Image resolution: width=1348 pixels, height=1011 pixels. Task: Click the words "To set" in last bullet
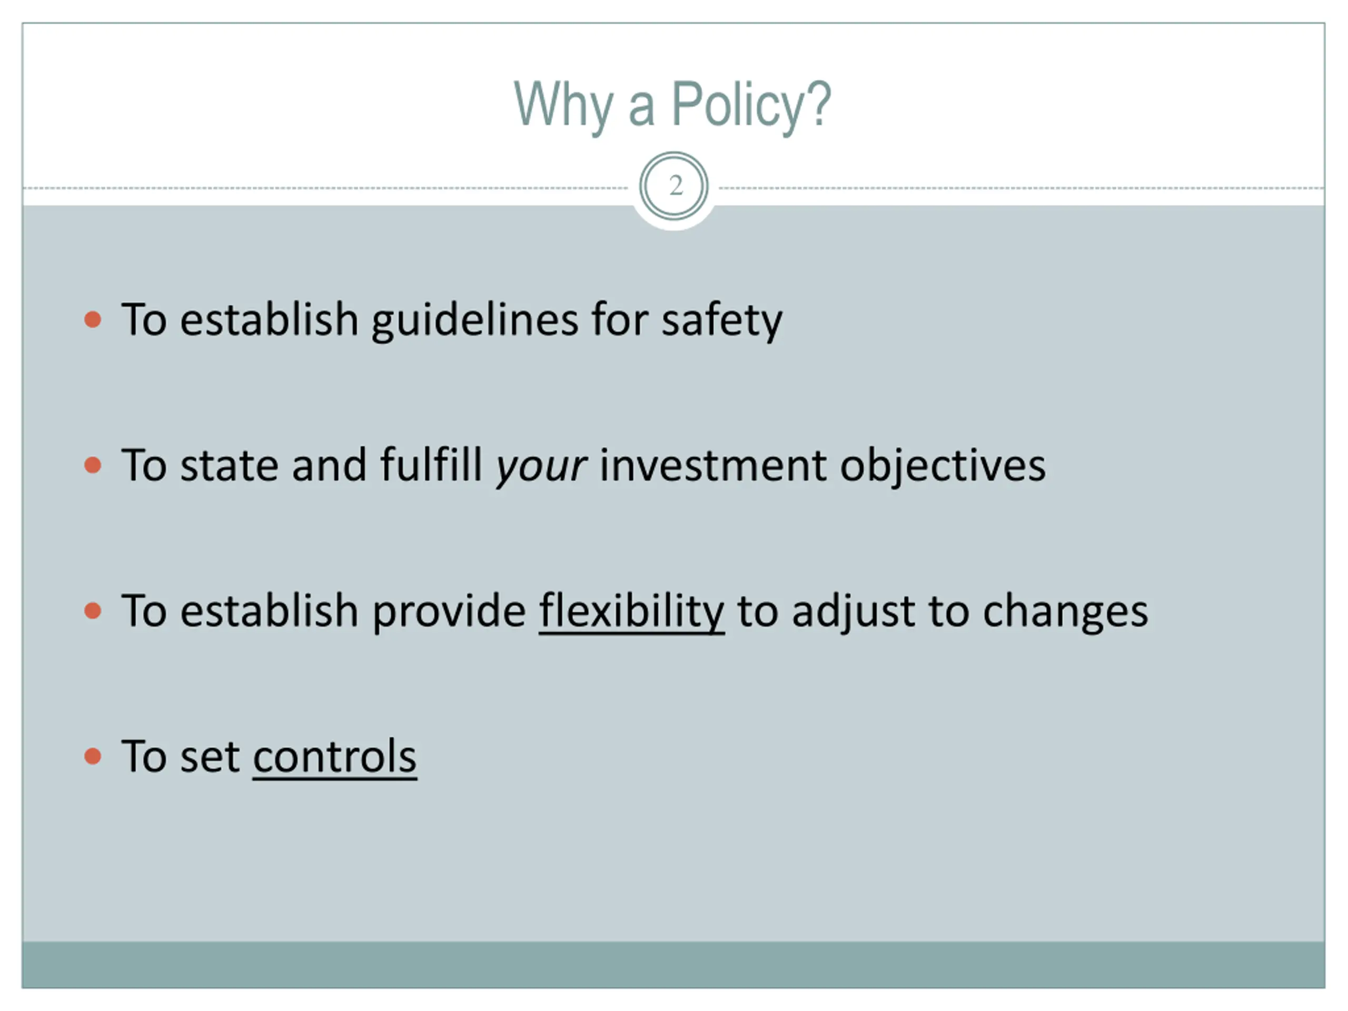(180, 756)
